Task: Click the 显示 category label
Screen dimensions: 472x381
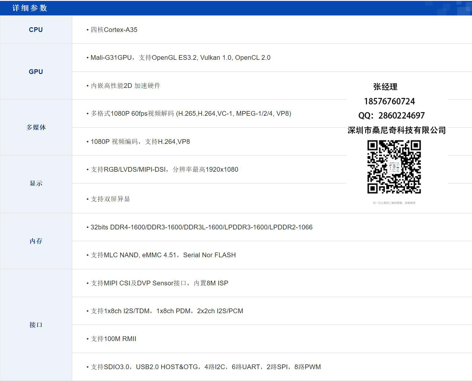Action: [36, 183]
